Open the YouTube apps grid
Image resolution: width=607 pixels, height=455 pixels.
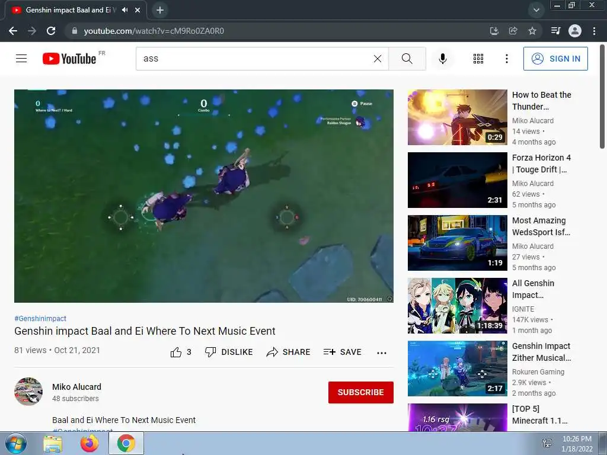[478, 59]
